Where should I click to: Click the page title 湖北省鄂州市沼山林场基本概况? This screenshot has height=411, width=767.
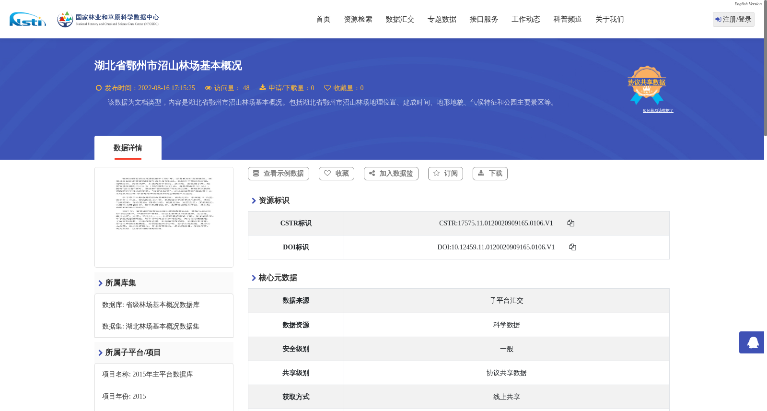click(168, 66)
